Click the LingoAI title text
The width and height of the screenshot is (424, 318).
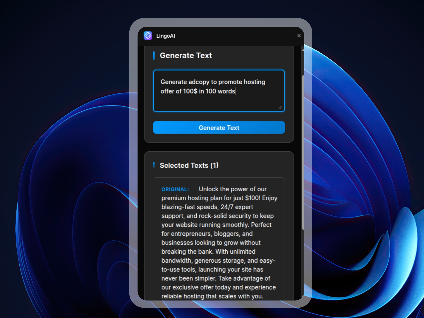coord(165,36)
